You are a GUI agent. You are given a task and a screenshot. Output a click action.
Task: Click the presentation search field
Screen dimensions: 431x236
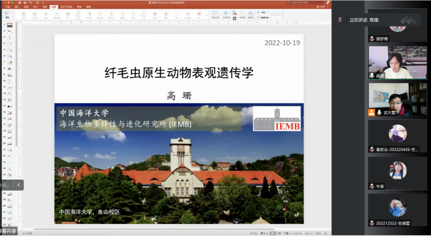pos(305,2)
